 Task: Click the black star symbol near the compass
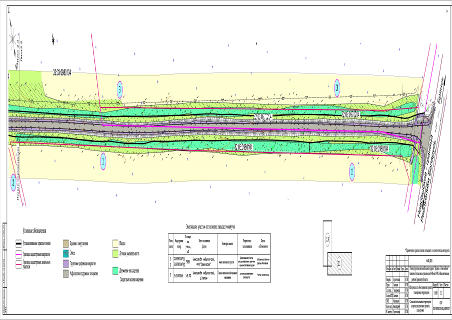tap(53, 40)
